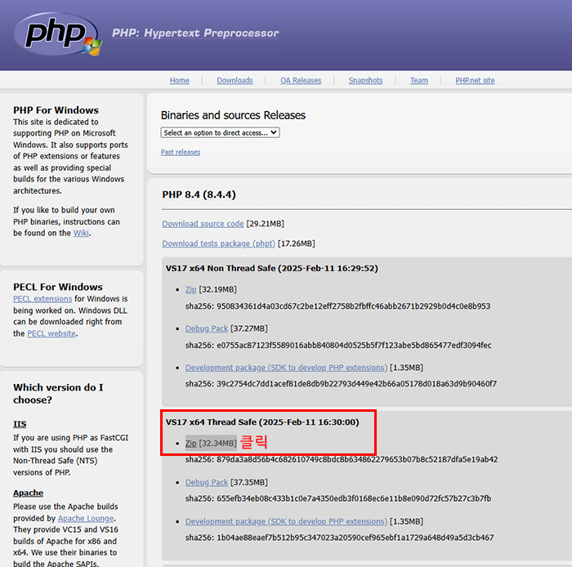The width and height of the screenshot is (572, 567).
Task: Click Download source code for PHP 8.4
Action: 203,224
